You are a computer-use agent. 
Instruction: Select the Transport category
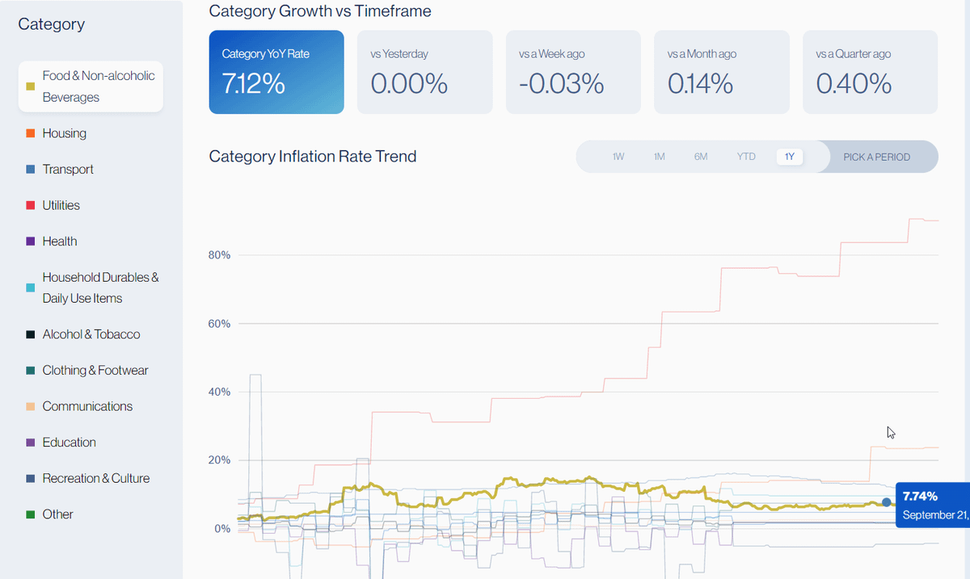pyautogui.click(x=68, y=170)
